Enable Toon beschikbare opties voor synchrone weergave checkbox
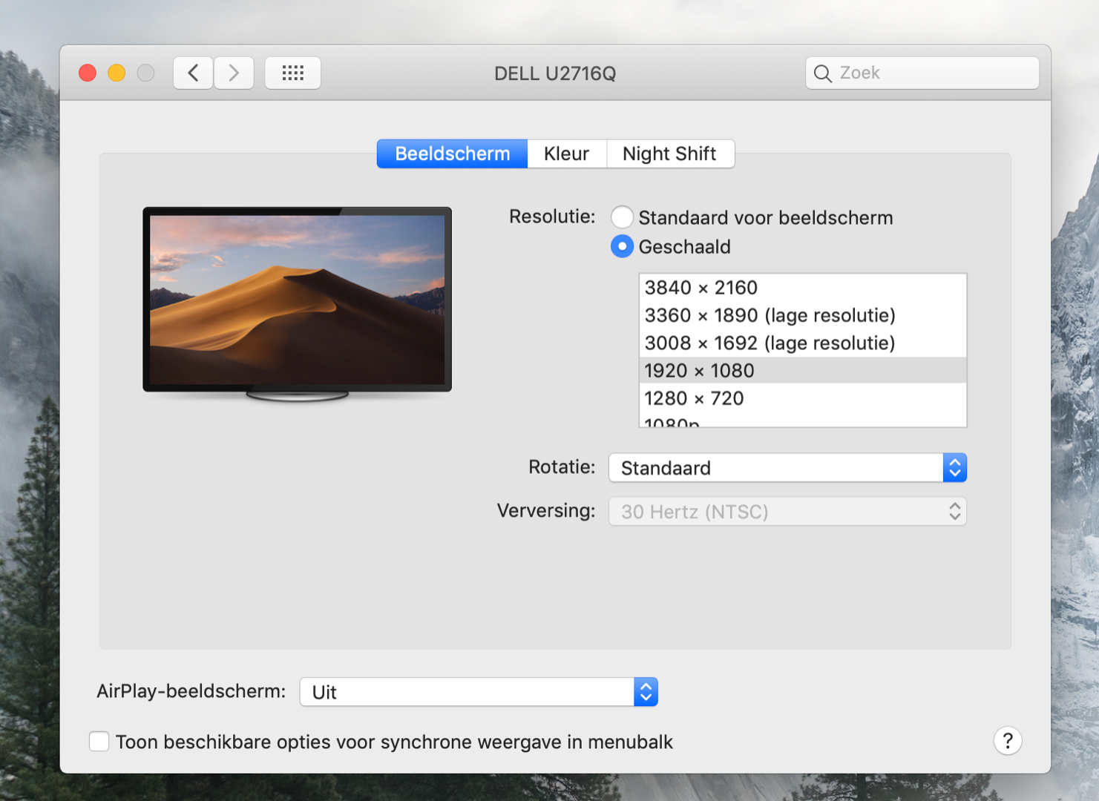The width and height of the screenshot is (1099, 801). tap(99, 741)
